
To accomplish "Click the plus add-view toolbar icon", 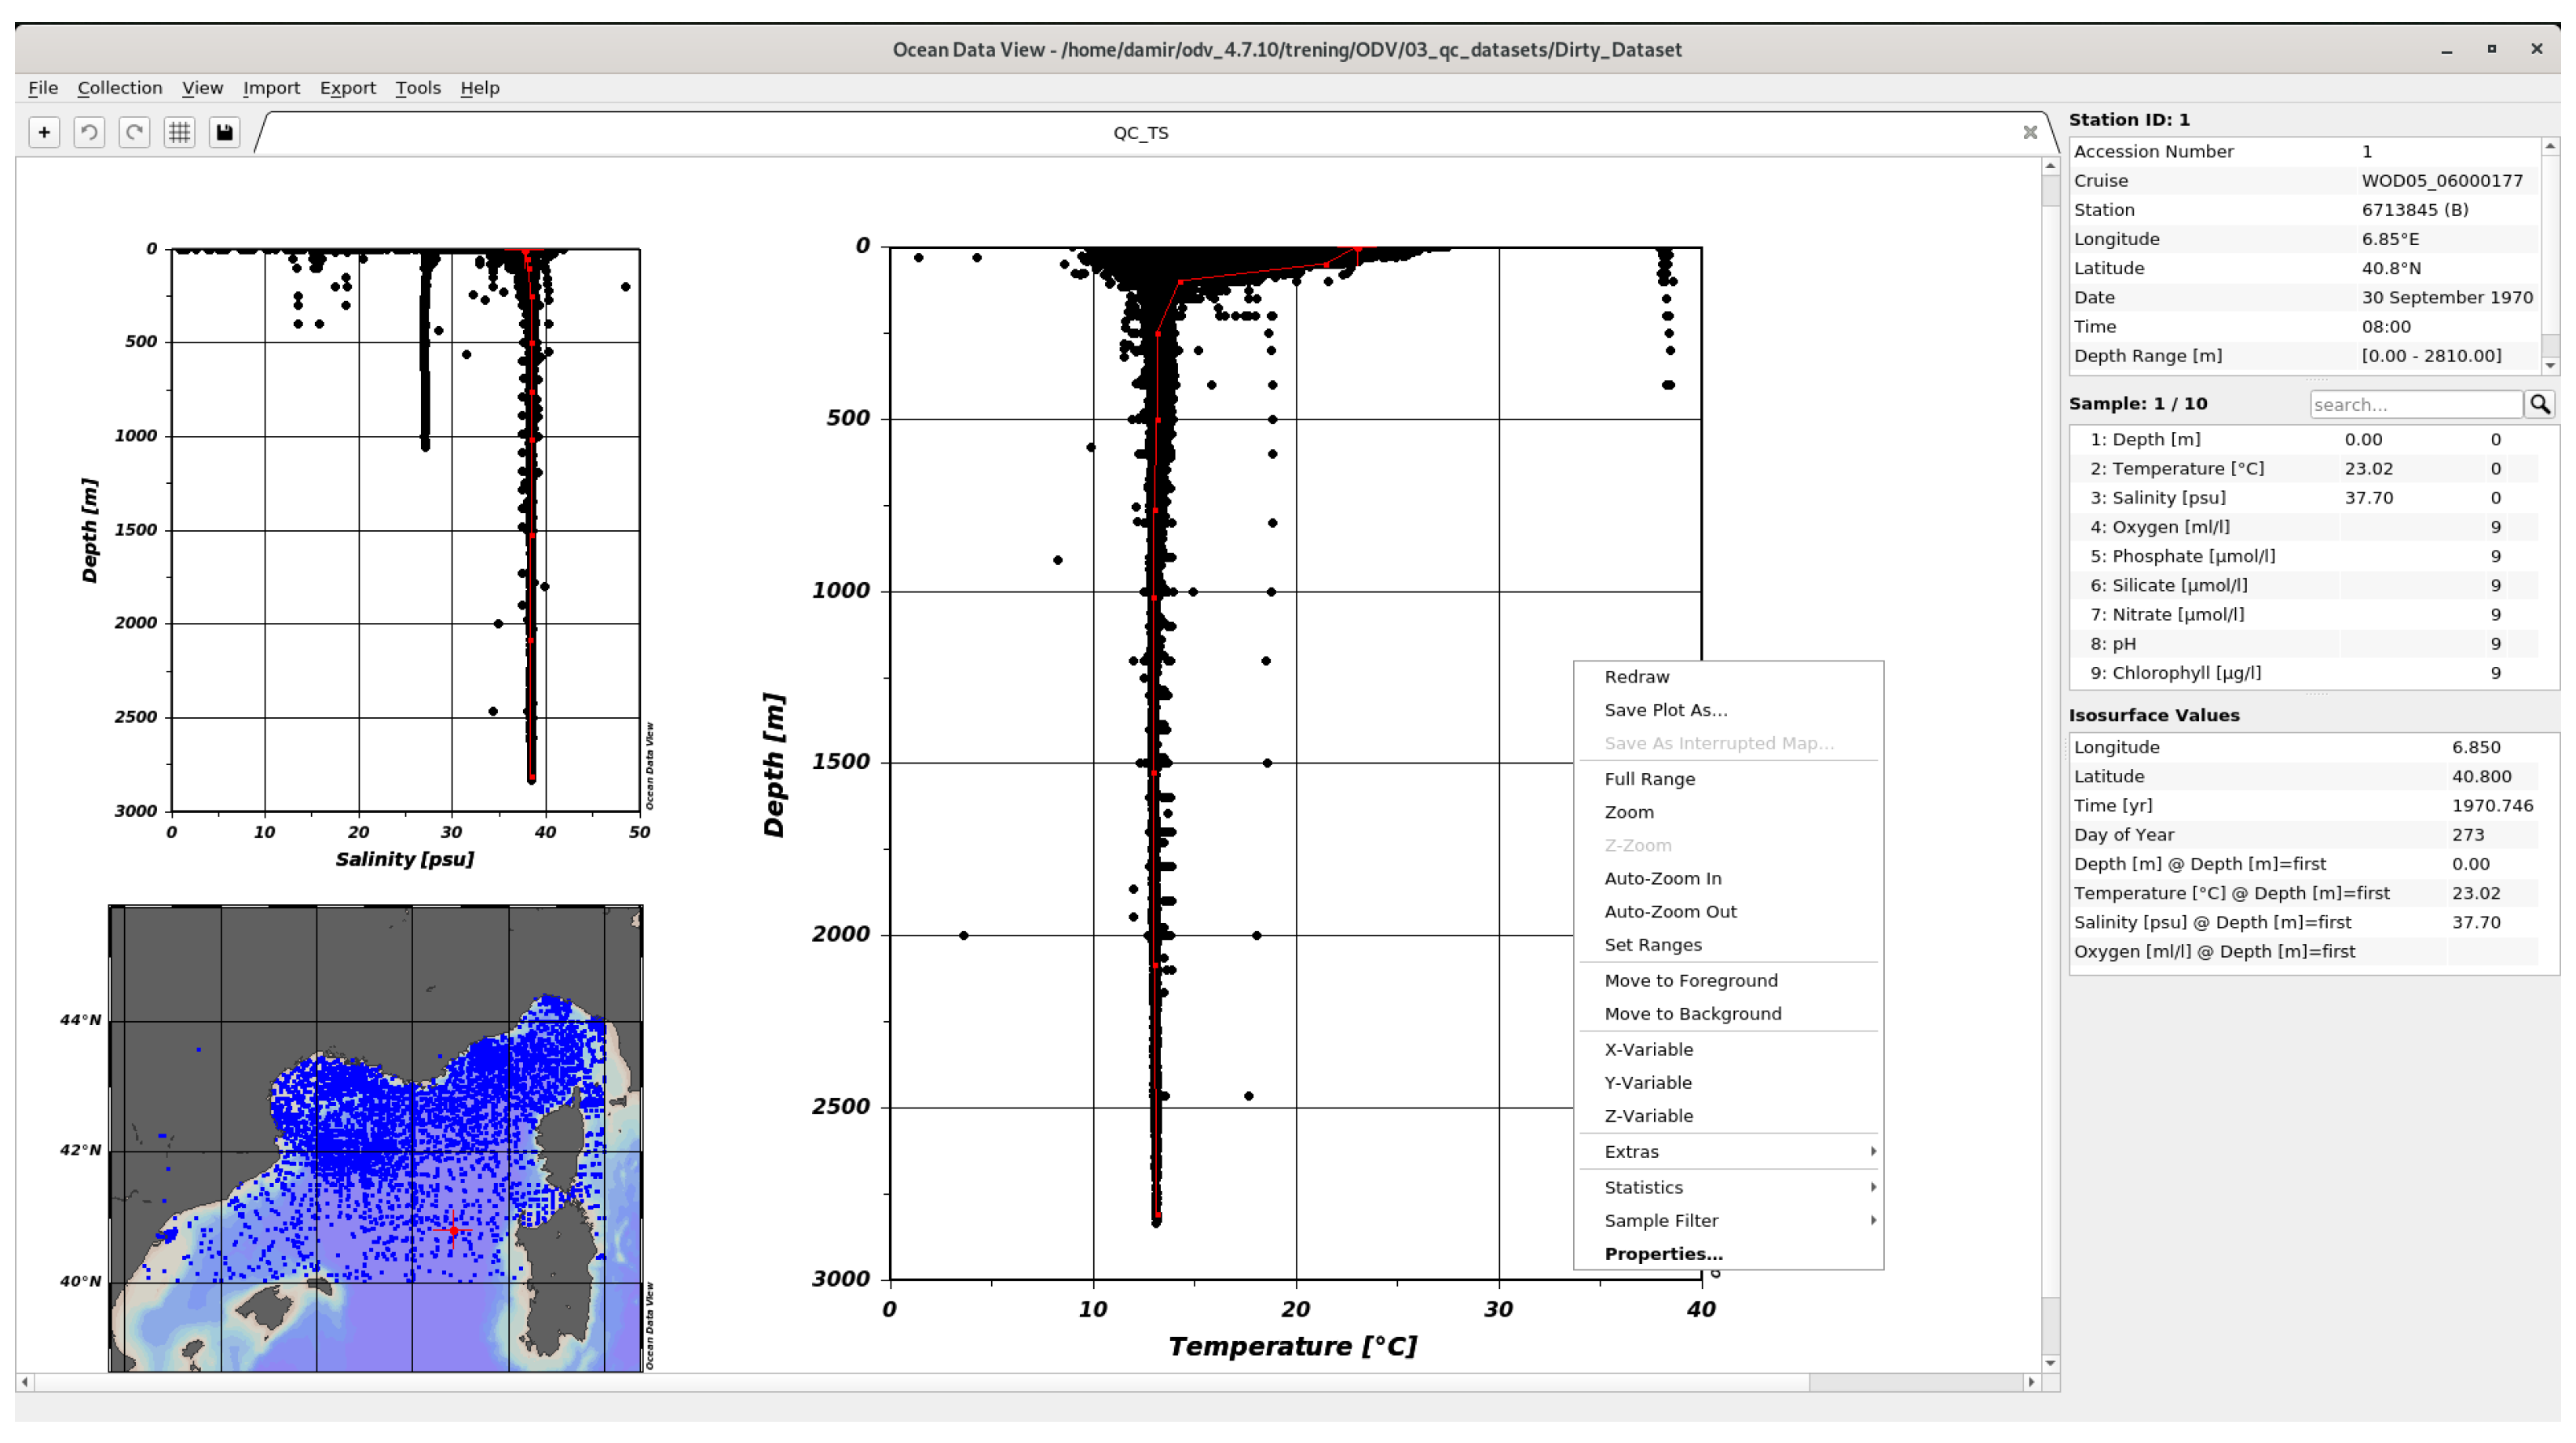I will pos(44,132).
